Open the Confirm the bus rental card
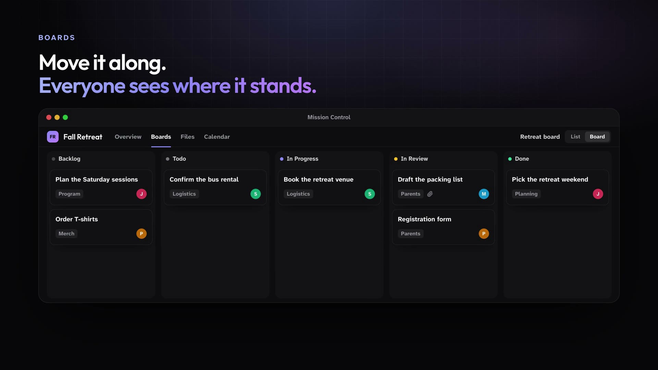 (x=215, y=187)
